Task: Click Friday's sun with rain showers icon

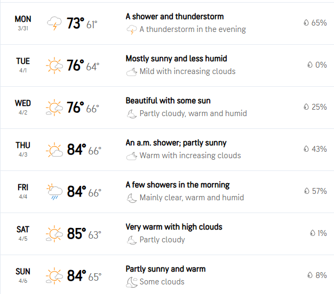Action: (54, 192)
